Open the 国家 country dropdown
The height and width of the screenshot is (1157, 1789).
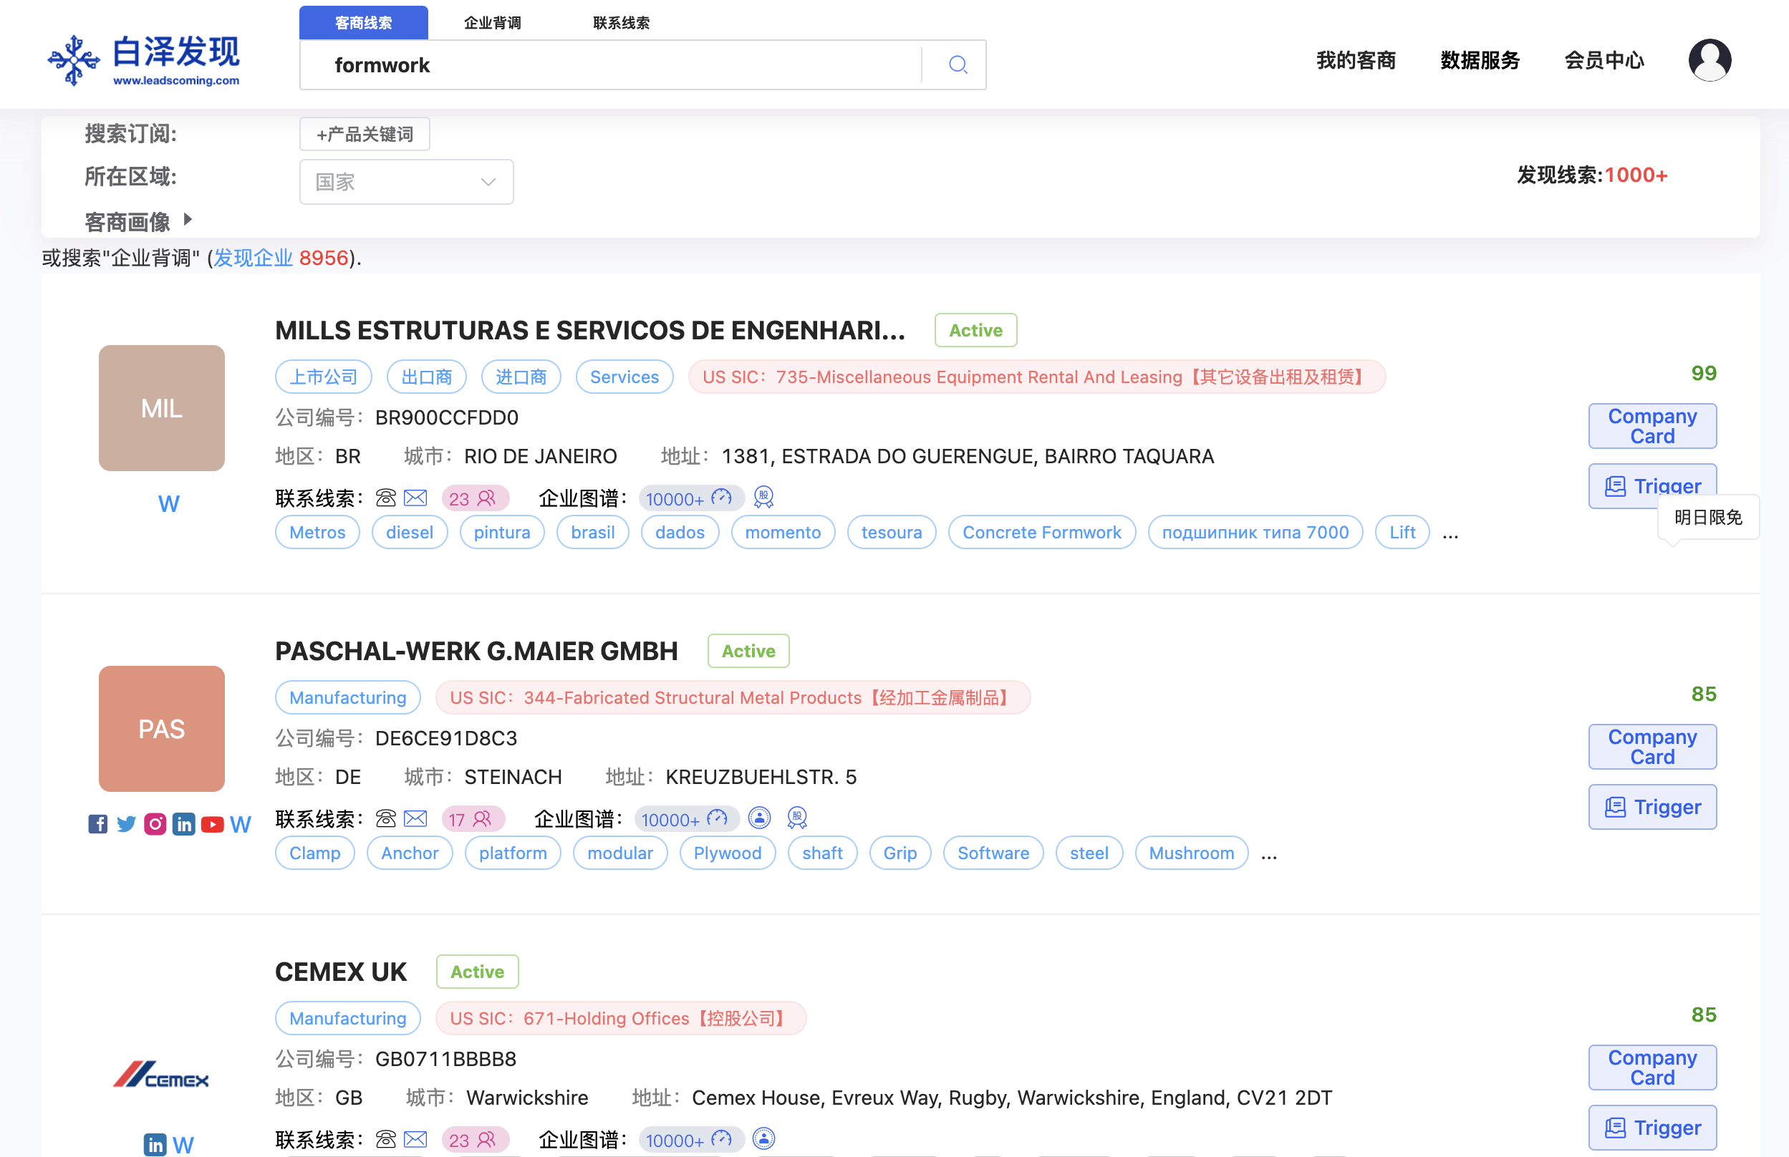pyautogui.click(x=407, y=182)
